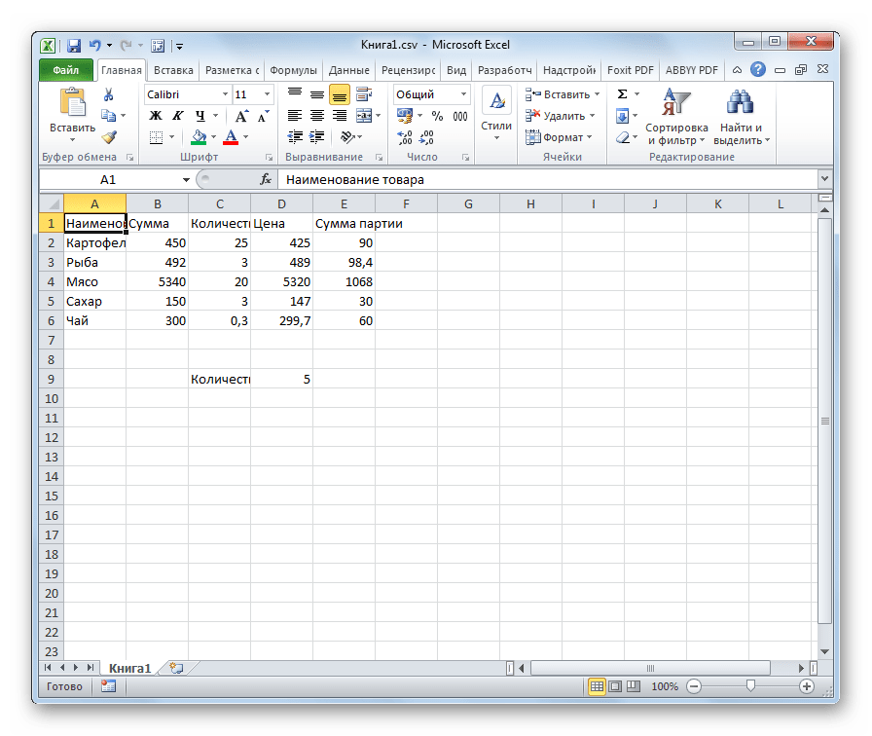Toggle bold Ж formatting
The image size is (872, 736).
pos(155,116)
